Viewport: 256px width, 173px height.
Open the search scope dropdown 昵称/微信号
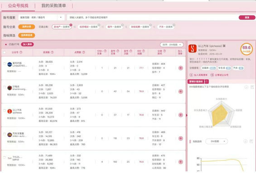42,17
